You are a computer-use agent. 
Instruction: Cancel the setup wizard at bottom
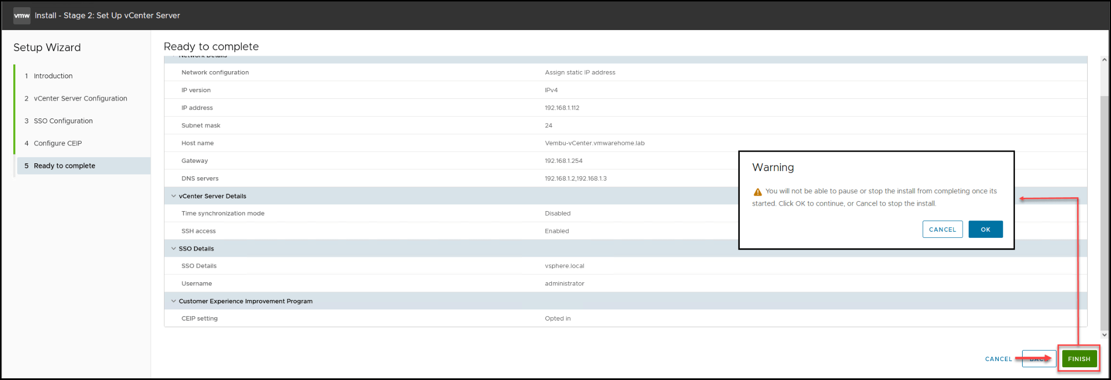coord(999,359)
